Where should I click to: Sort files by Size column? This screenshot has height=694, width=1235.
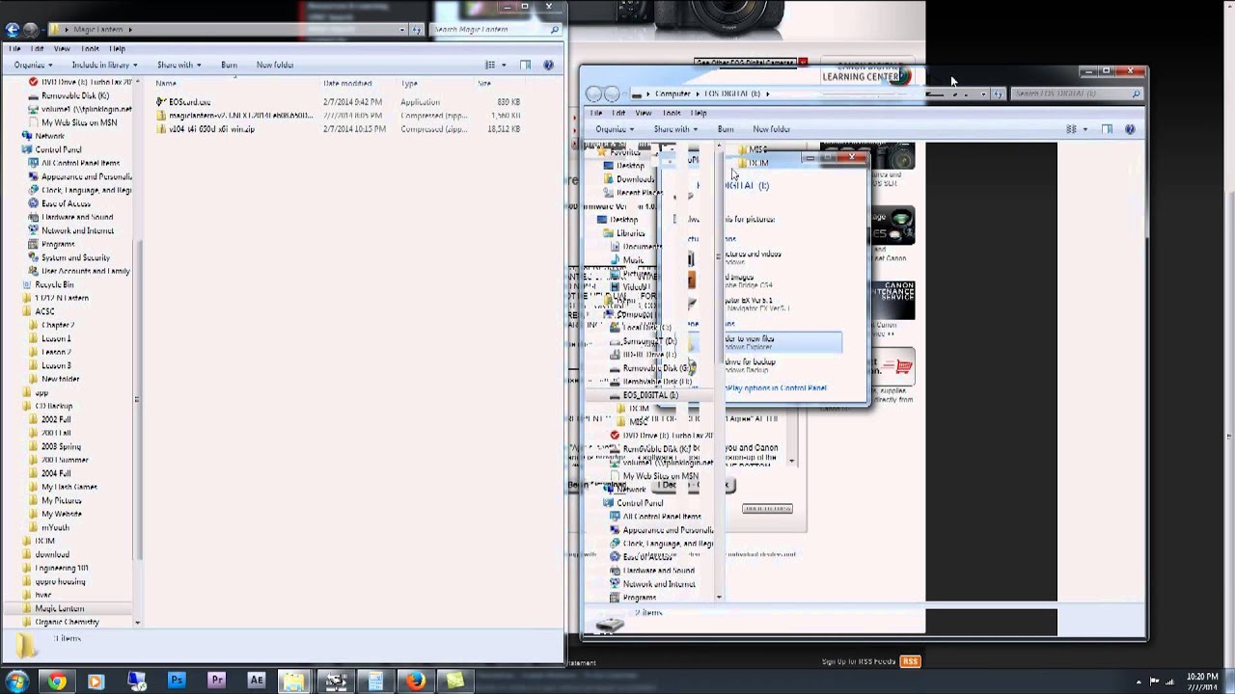pyautogui.click(x=484, y=84)
